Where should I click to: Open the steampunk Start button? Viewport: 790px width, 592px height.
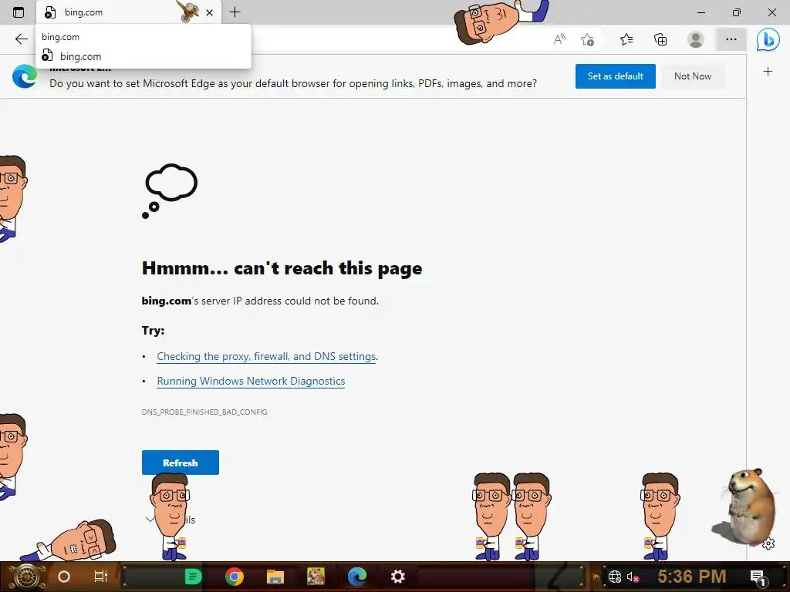(x=25, y=577)
